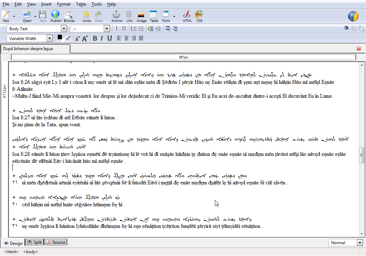Click the vertical scrollbar thumb
Viewport: 366px width, 256px height.
pos(362,155)
